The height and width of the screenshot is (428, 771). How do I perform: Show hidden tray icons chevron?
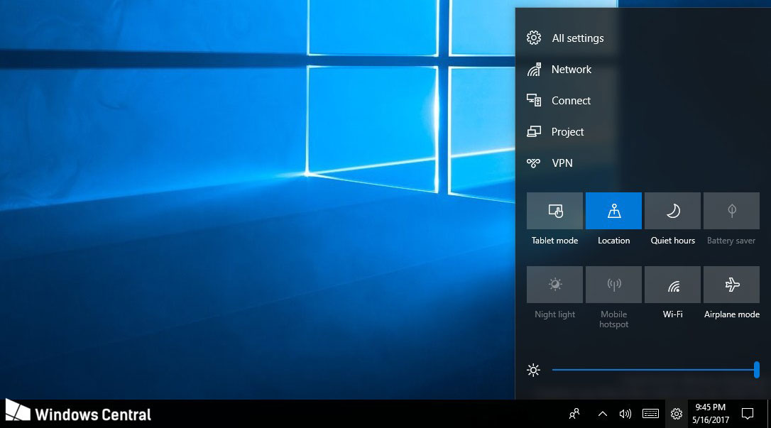click(x=602, y=414)
